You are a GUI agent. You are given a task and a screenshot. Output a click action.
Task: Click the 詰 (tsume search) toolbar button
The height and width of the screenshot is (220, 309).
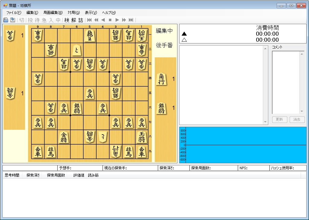[x=81, y=20]
